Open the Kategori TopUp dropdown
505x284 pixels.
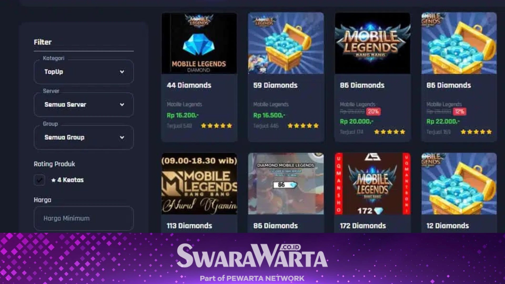pos(84,72)
